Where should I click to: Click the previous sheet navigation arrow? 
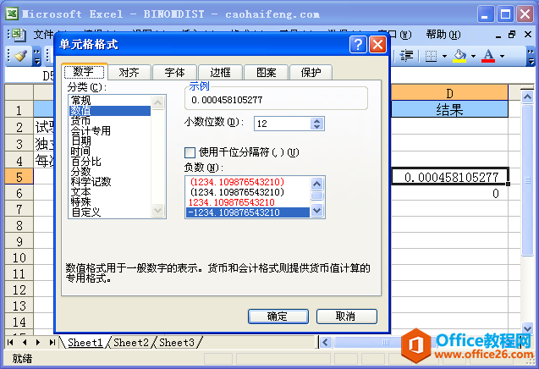(x=24, y=342)
